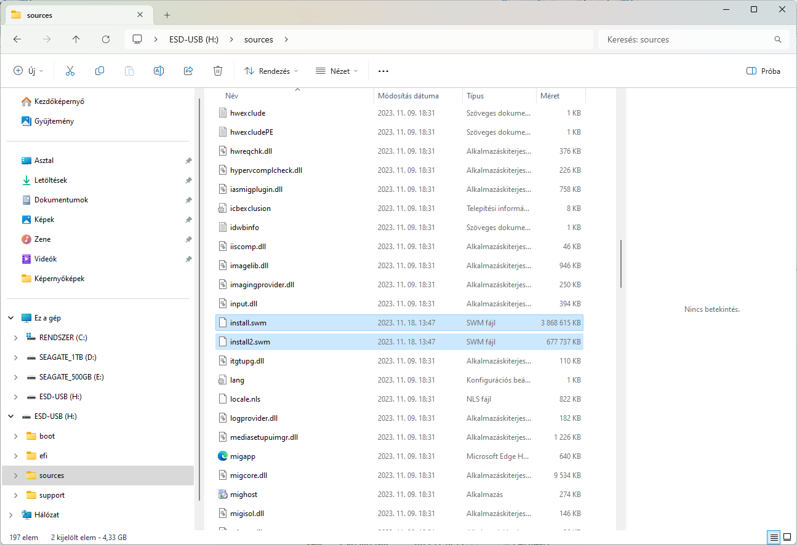Select hwreqchk.dll file

(x=399, y=151)
